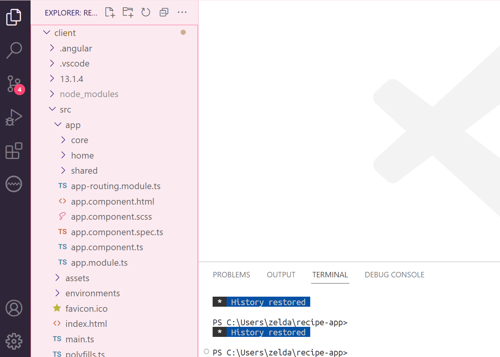The height and width of the screenshot is (357, 500).
Task: Click the New File icon in Explorer
Action: tap(110, 12)
